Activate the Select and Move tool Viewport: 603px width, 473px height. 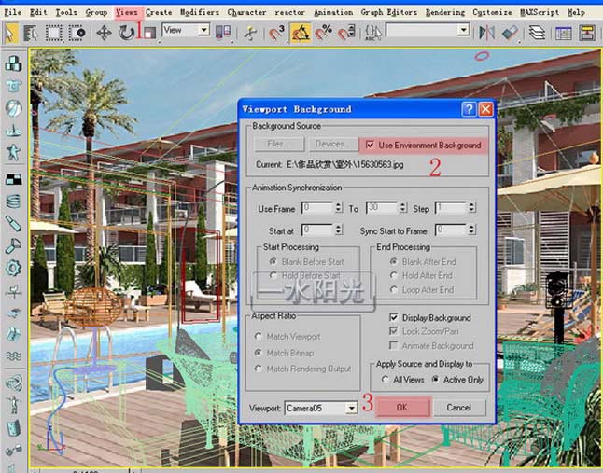(x=104, y=33)
